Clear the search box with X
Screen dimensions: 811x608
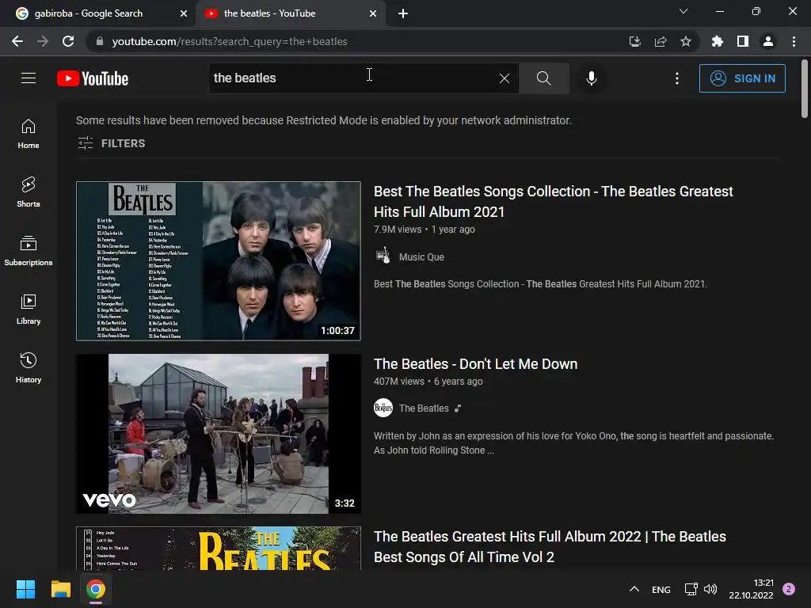point(504,78)
